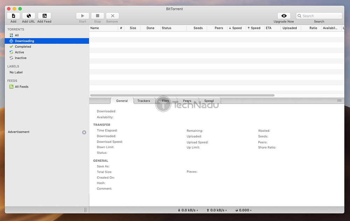
Task: Click the Add URL globe icon
Action: point(29,16)
